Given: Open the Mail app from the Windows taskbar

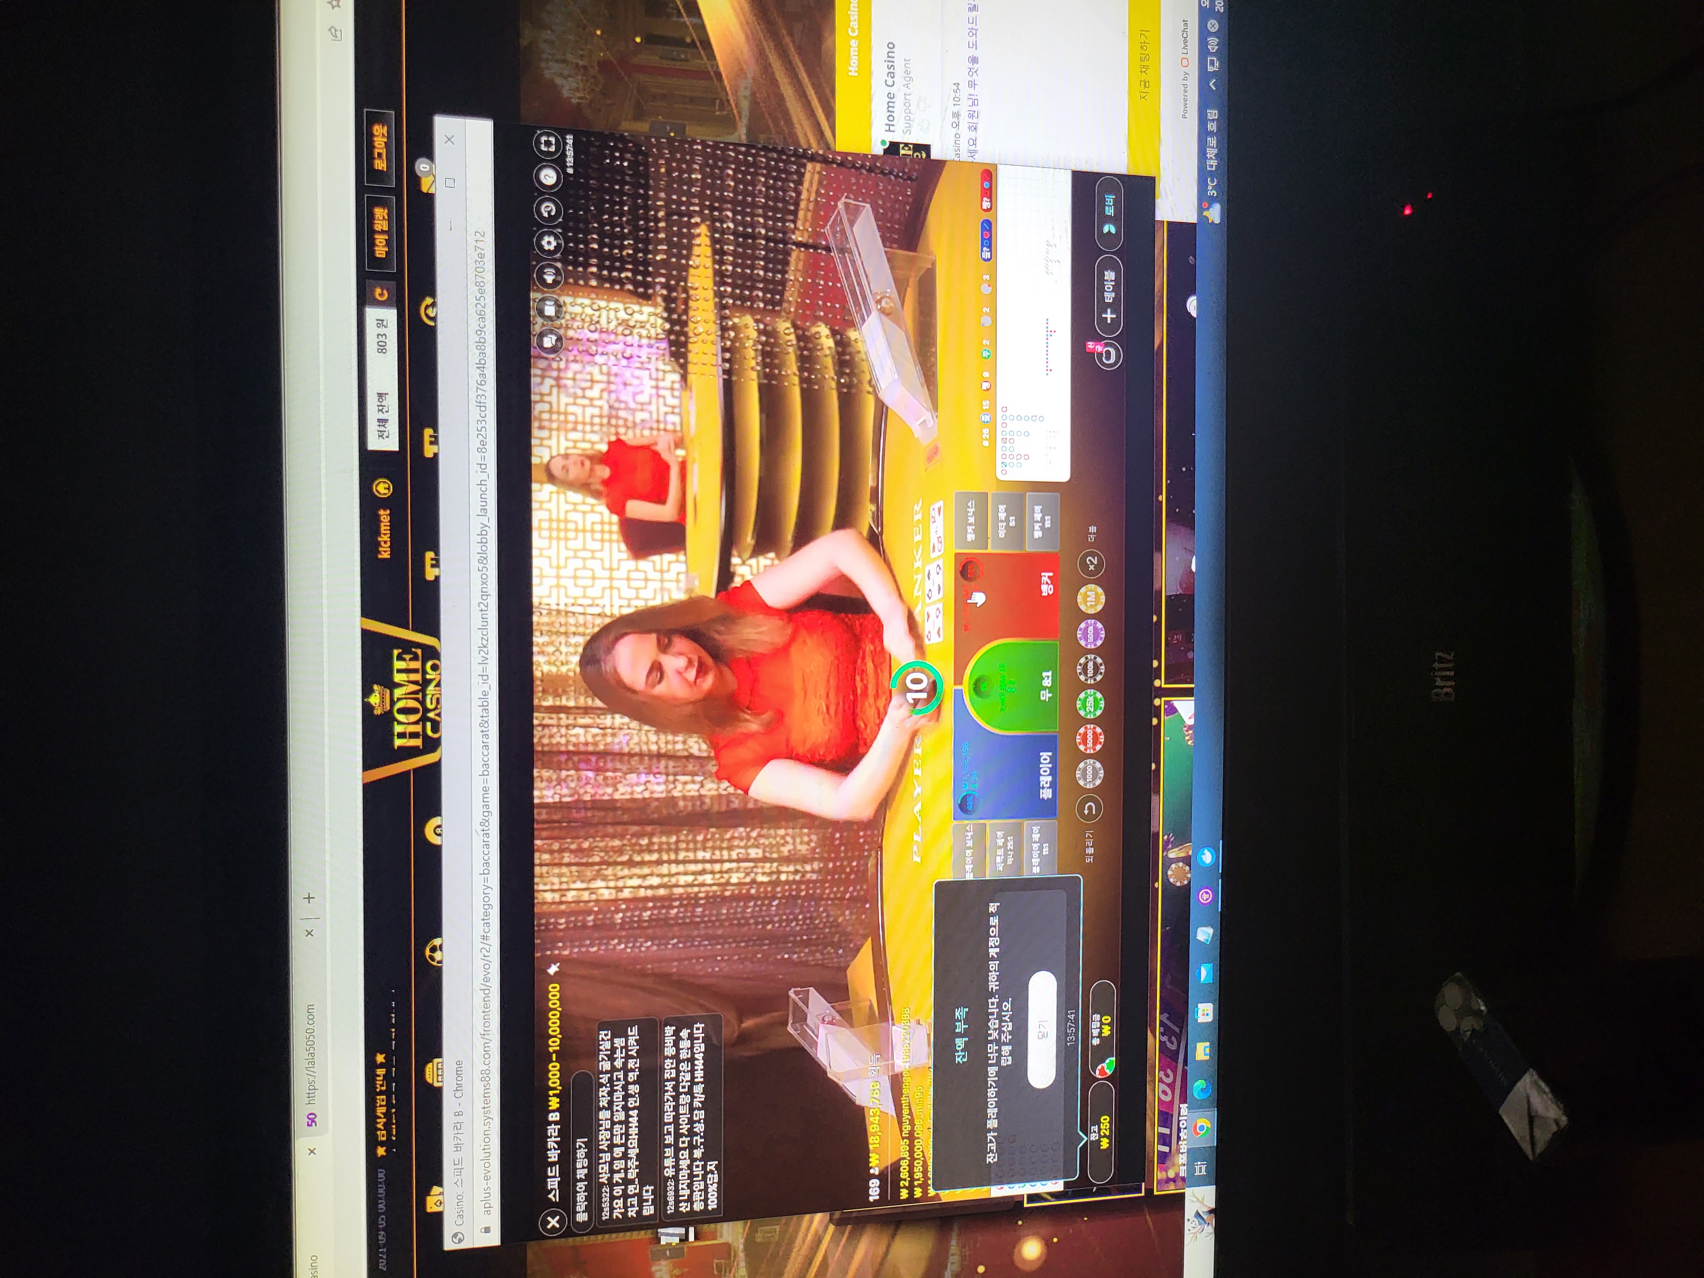Looking at the screenshot, I should 1205,972.
